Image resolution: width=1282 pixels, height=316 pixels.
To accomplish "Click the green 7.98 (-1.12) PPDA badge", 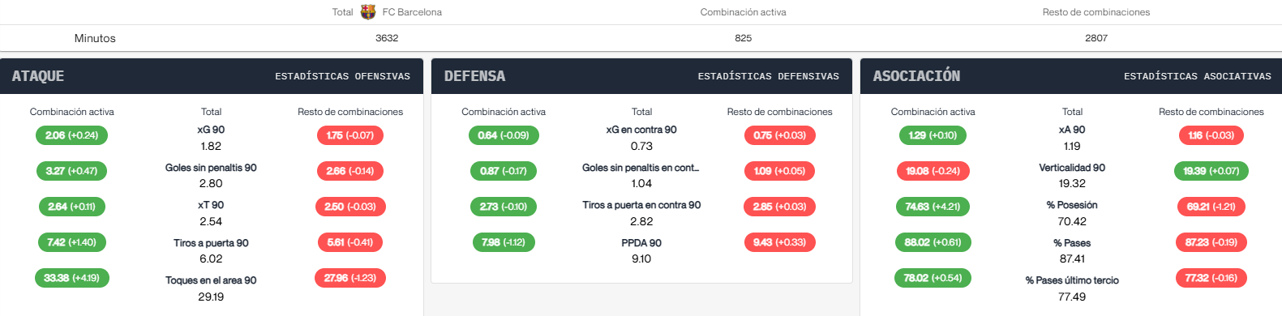I will pyautogui.click(x=504, y=242).
